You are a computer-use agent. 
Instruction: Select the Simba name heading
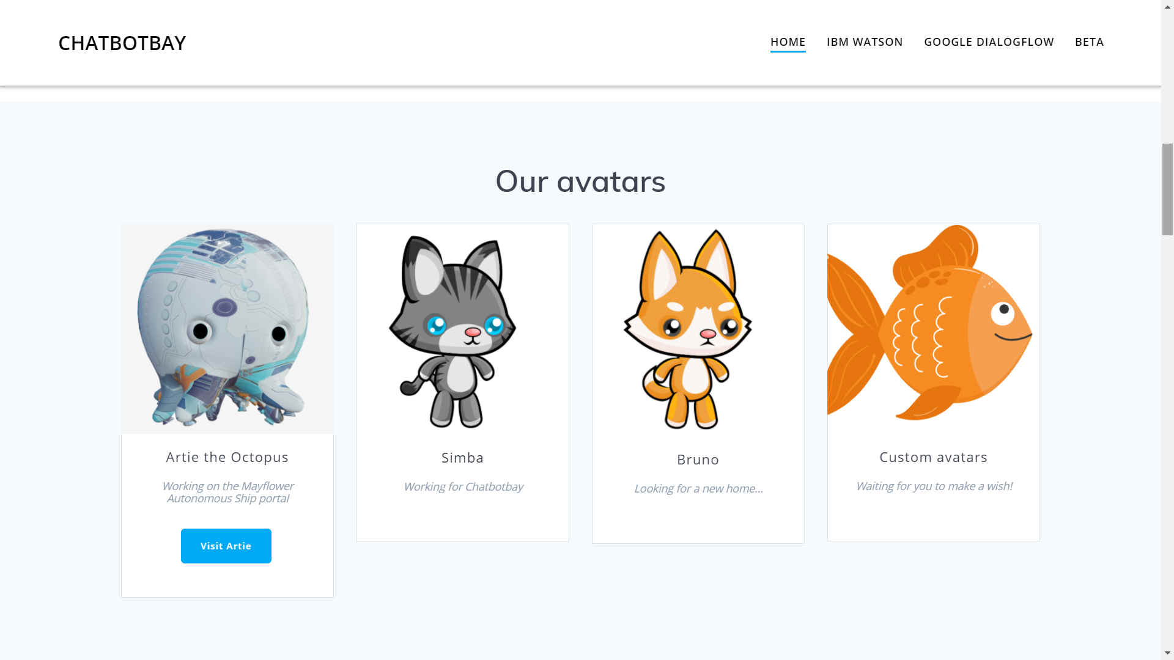463,458
